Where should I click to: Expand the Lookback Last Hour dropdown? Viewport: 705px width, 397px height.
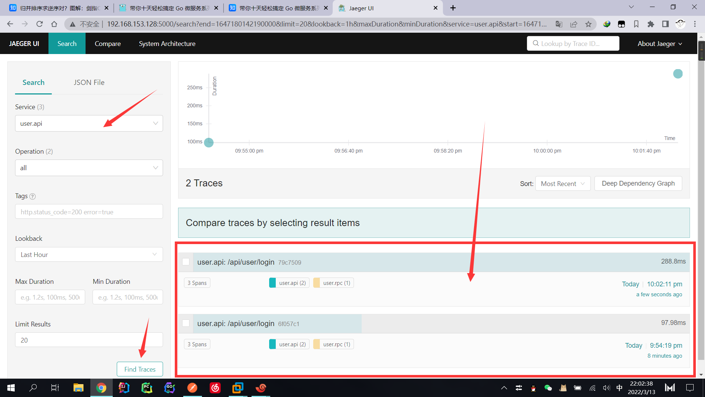click(x=89, y=254)
